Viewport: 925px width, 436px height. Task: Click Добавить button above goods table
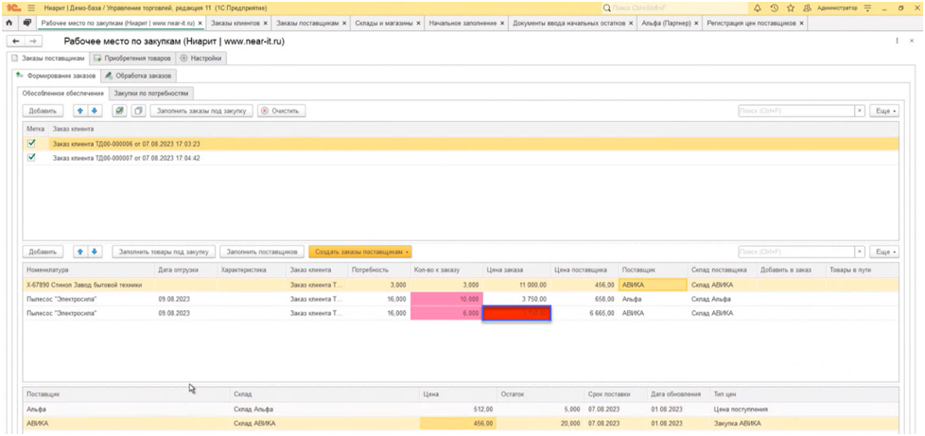[x=43, y=252]
